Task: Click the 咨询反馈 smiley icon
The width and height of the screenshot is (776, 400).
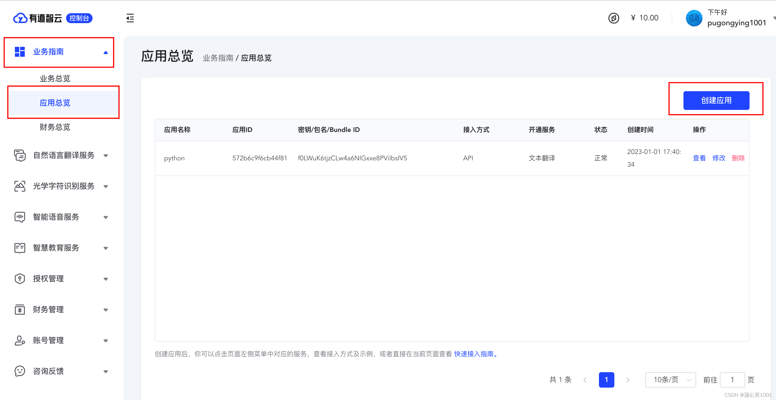Action: point(20,371)
